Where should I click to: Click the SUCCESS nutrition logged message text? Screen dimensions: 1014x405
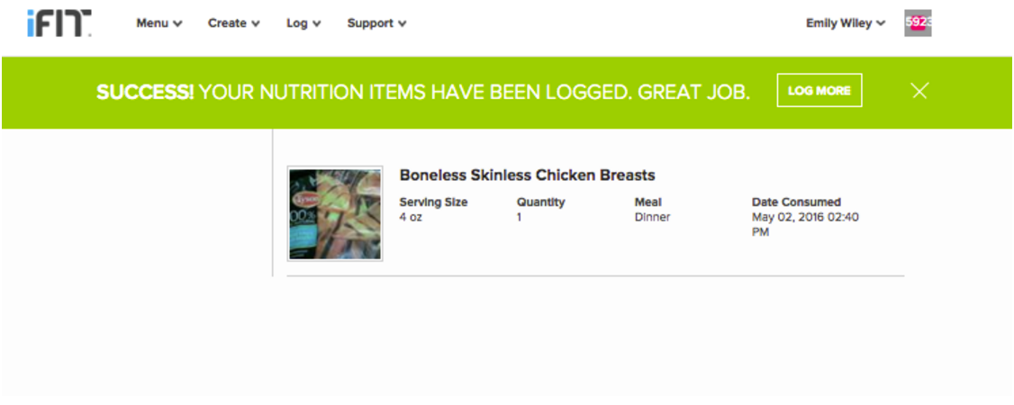(422, 92)
